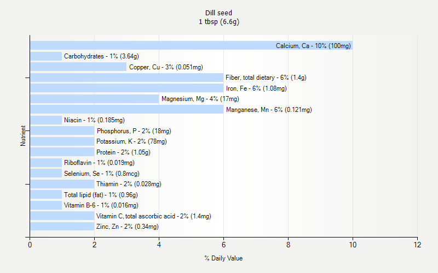Click the bar left of Riboflavin label
Image resolution: width=438 pixels, height=273 pixels.
[46, 163]
